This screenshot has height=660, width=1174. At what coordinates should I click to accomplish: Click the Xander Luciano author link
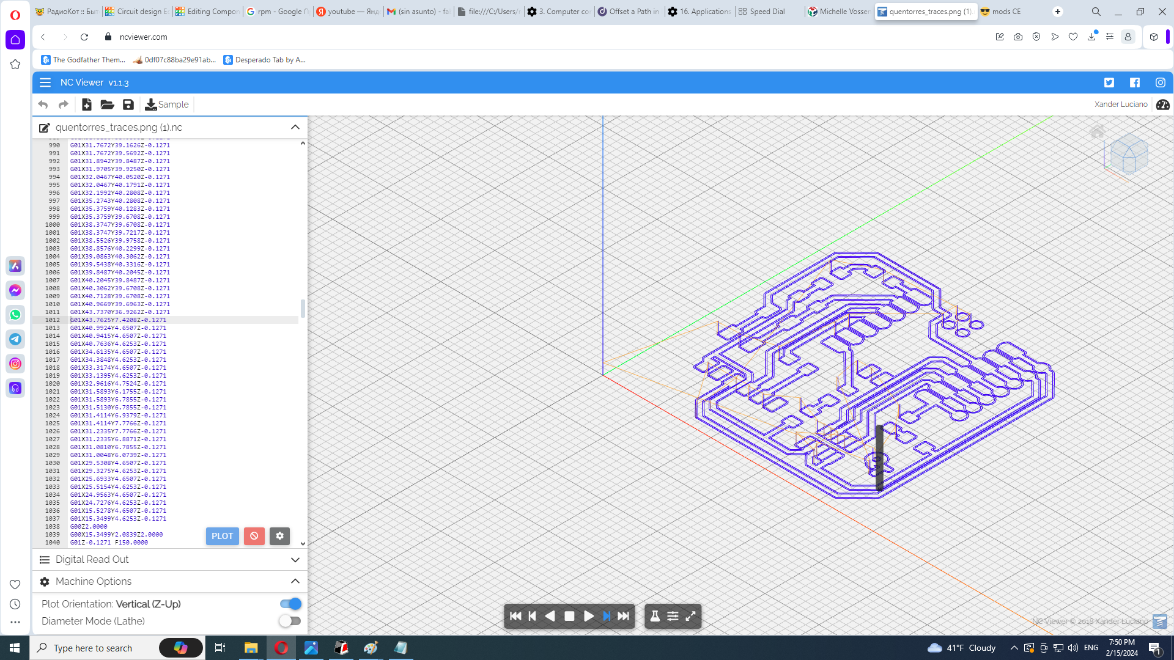tap(1121, 105)
